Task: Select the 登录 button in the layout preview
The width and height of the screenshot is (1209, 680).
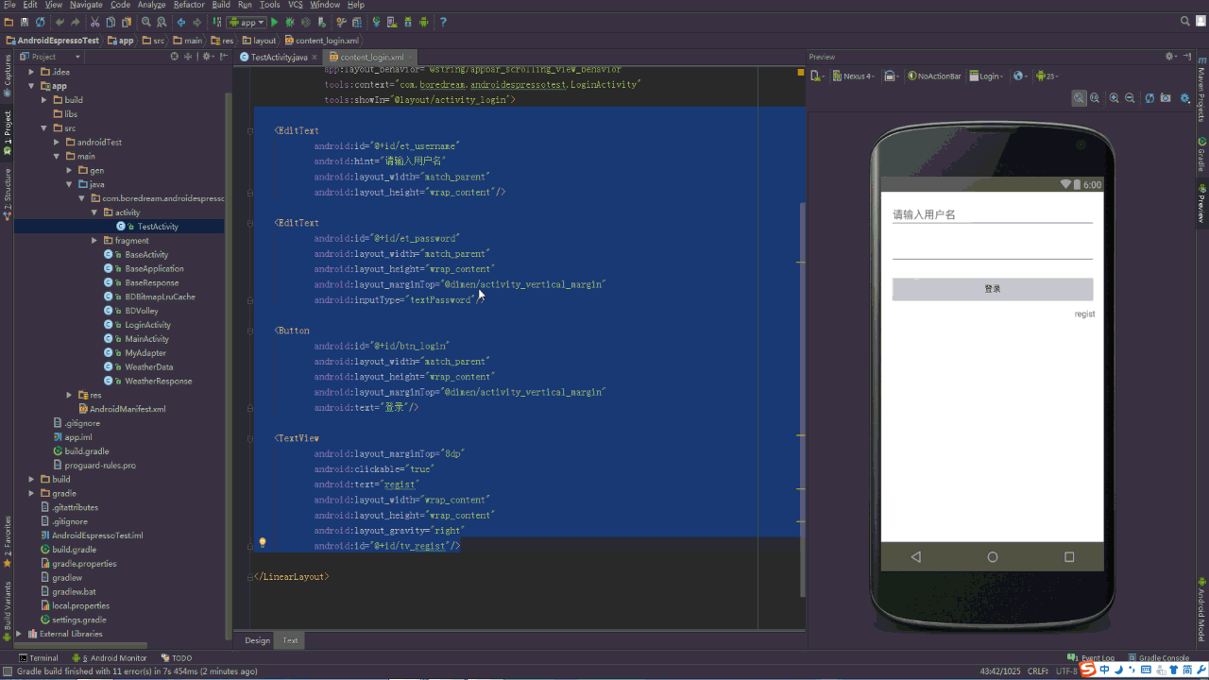Action: pyautogui.click(x=992, y=288)
